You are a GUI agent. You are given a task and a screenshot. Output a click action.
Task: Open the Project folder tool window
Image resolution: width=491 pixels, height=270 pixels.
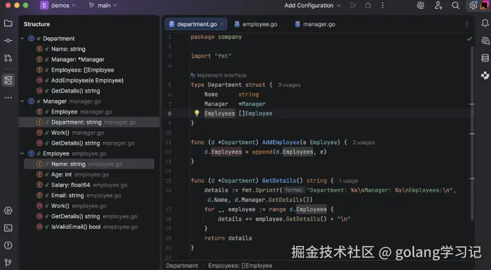8,23
